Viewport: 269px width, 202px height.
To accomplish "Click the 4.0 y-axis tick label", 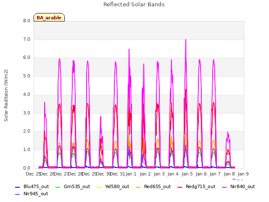I will click(x=26, y=95).
